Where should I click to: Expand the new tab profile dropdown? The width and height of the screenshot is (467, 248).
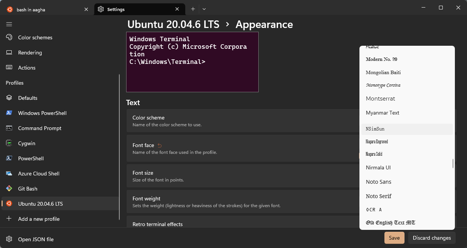[x=204, y=9]
